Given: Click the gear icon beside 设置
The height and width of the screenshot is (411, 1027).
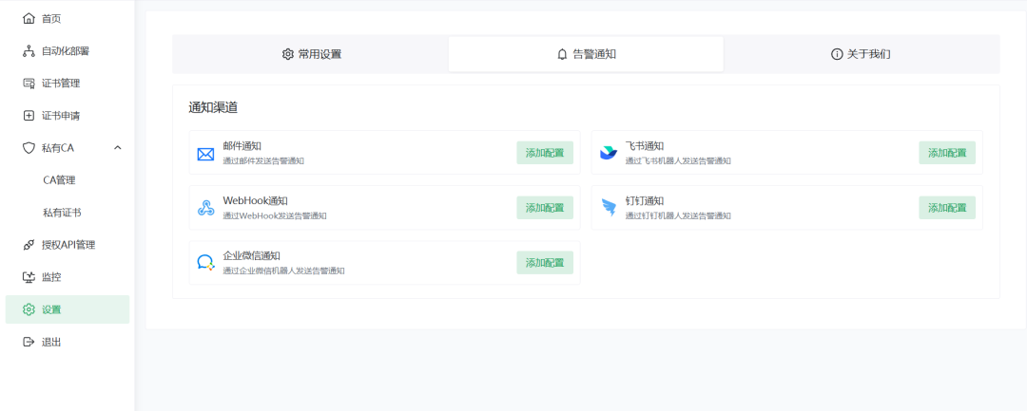Looking at the screenshot, I should [x=29, y=309].
